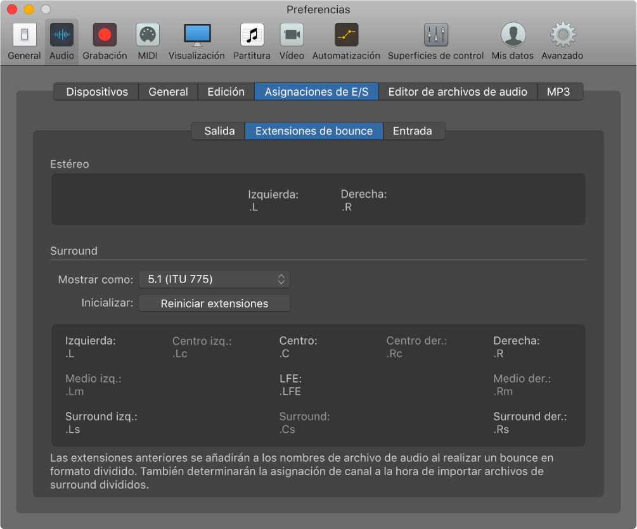Screen dimensions: 637x529
Task: Show the Salida assignments subtab
Action: click(x=219, y=131)
